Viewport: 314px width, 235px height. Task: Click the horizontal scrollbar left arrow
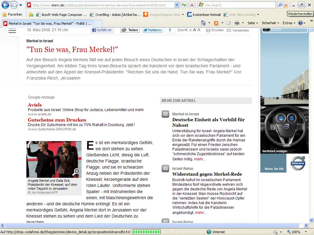(2, 226)
